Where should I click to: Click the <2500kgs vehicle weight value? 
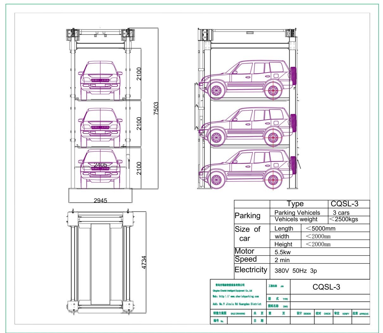click(x=343, y=219)
